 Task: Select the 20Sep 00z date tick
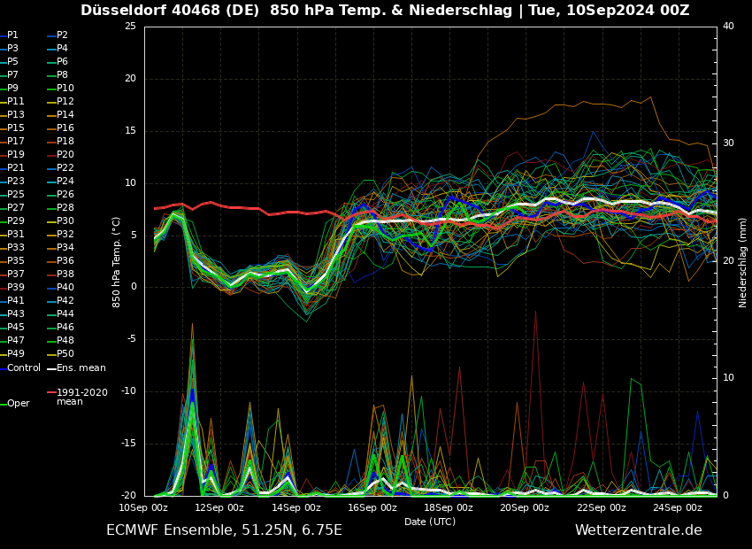coord(525,507)
